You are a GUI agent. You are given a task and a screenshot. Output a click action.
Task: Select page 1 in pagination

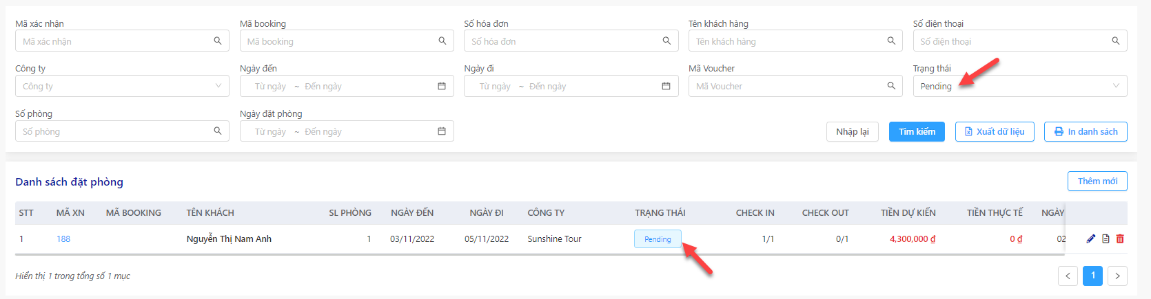1092,276
